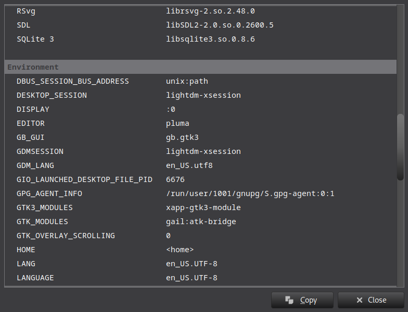Click the GIO_LAUNCHED_DESKTOP_FILE_PID row
Image resolution: width=408 pixels, height=312 pixels.
point(84,179)
